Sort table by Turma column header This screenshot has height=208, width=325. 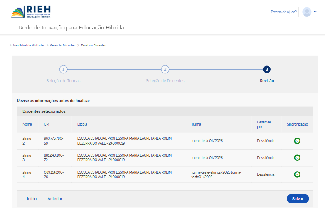(196, 124)
